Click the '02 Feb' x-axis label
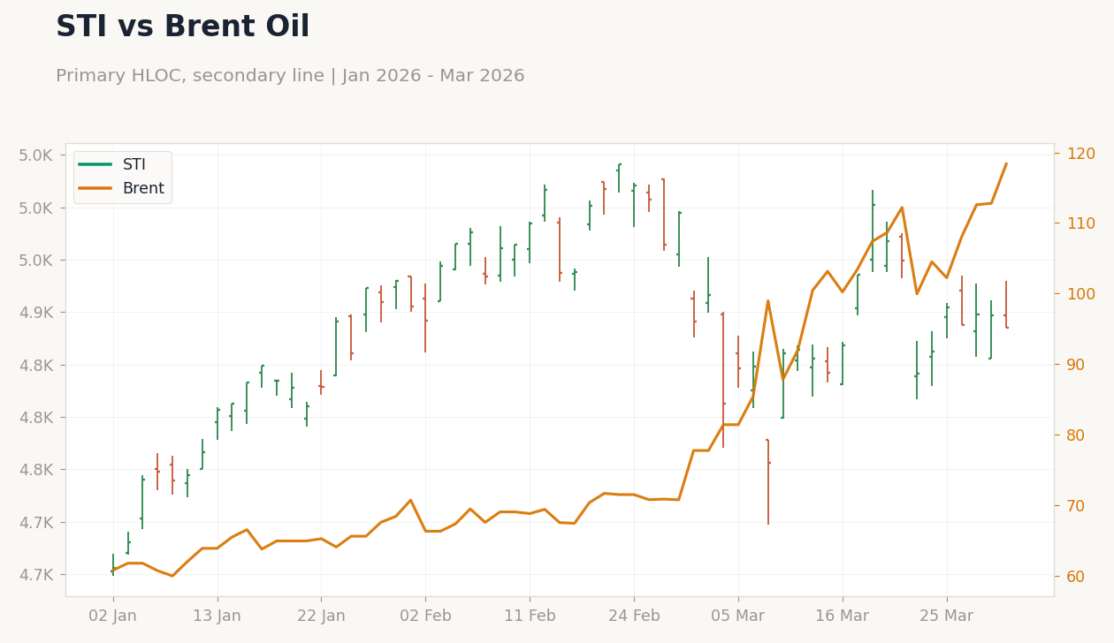 point(425,617)
